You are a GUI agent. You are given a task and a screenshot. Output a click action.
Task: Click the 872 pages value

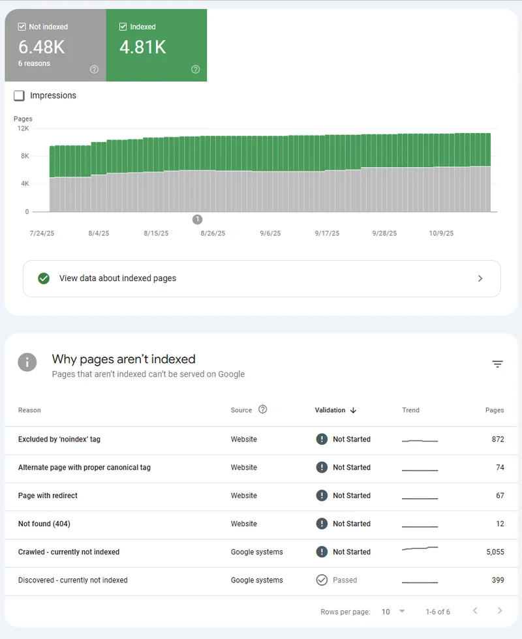pos(498,439)
